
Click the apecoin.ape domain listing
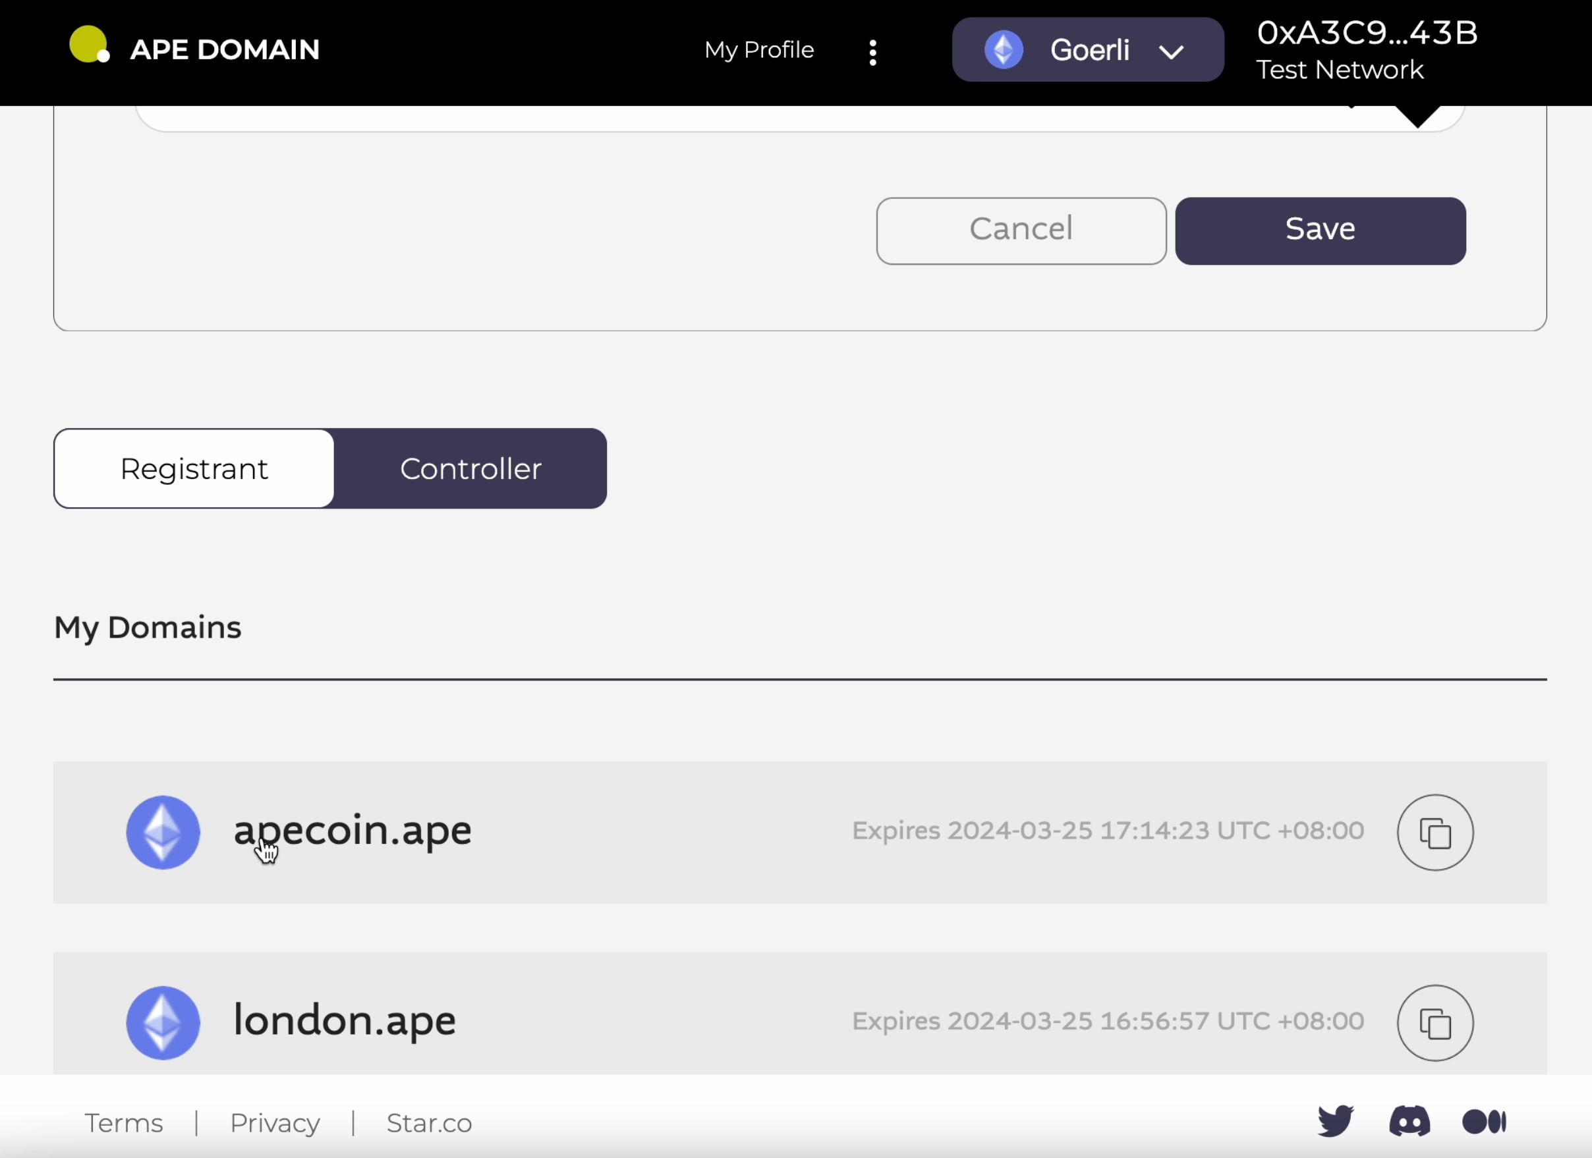coord(353,829)
